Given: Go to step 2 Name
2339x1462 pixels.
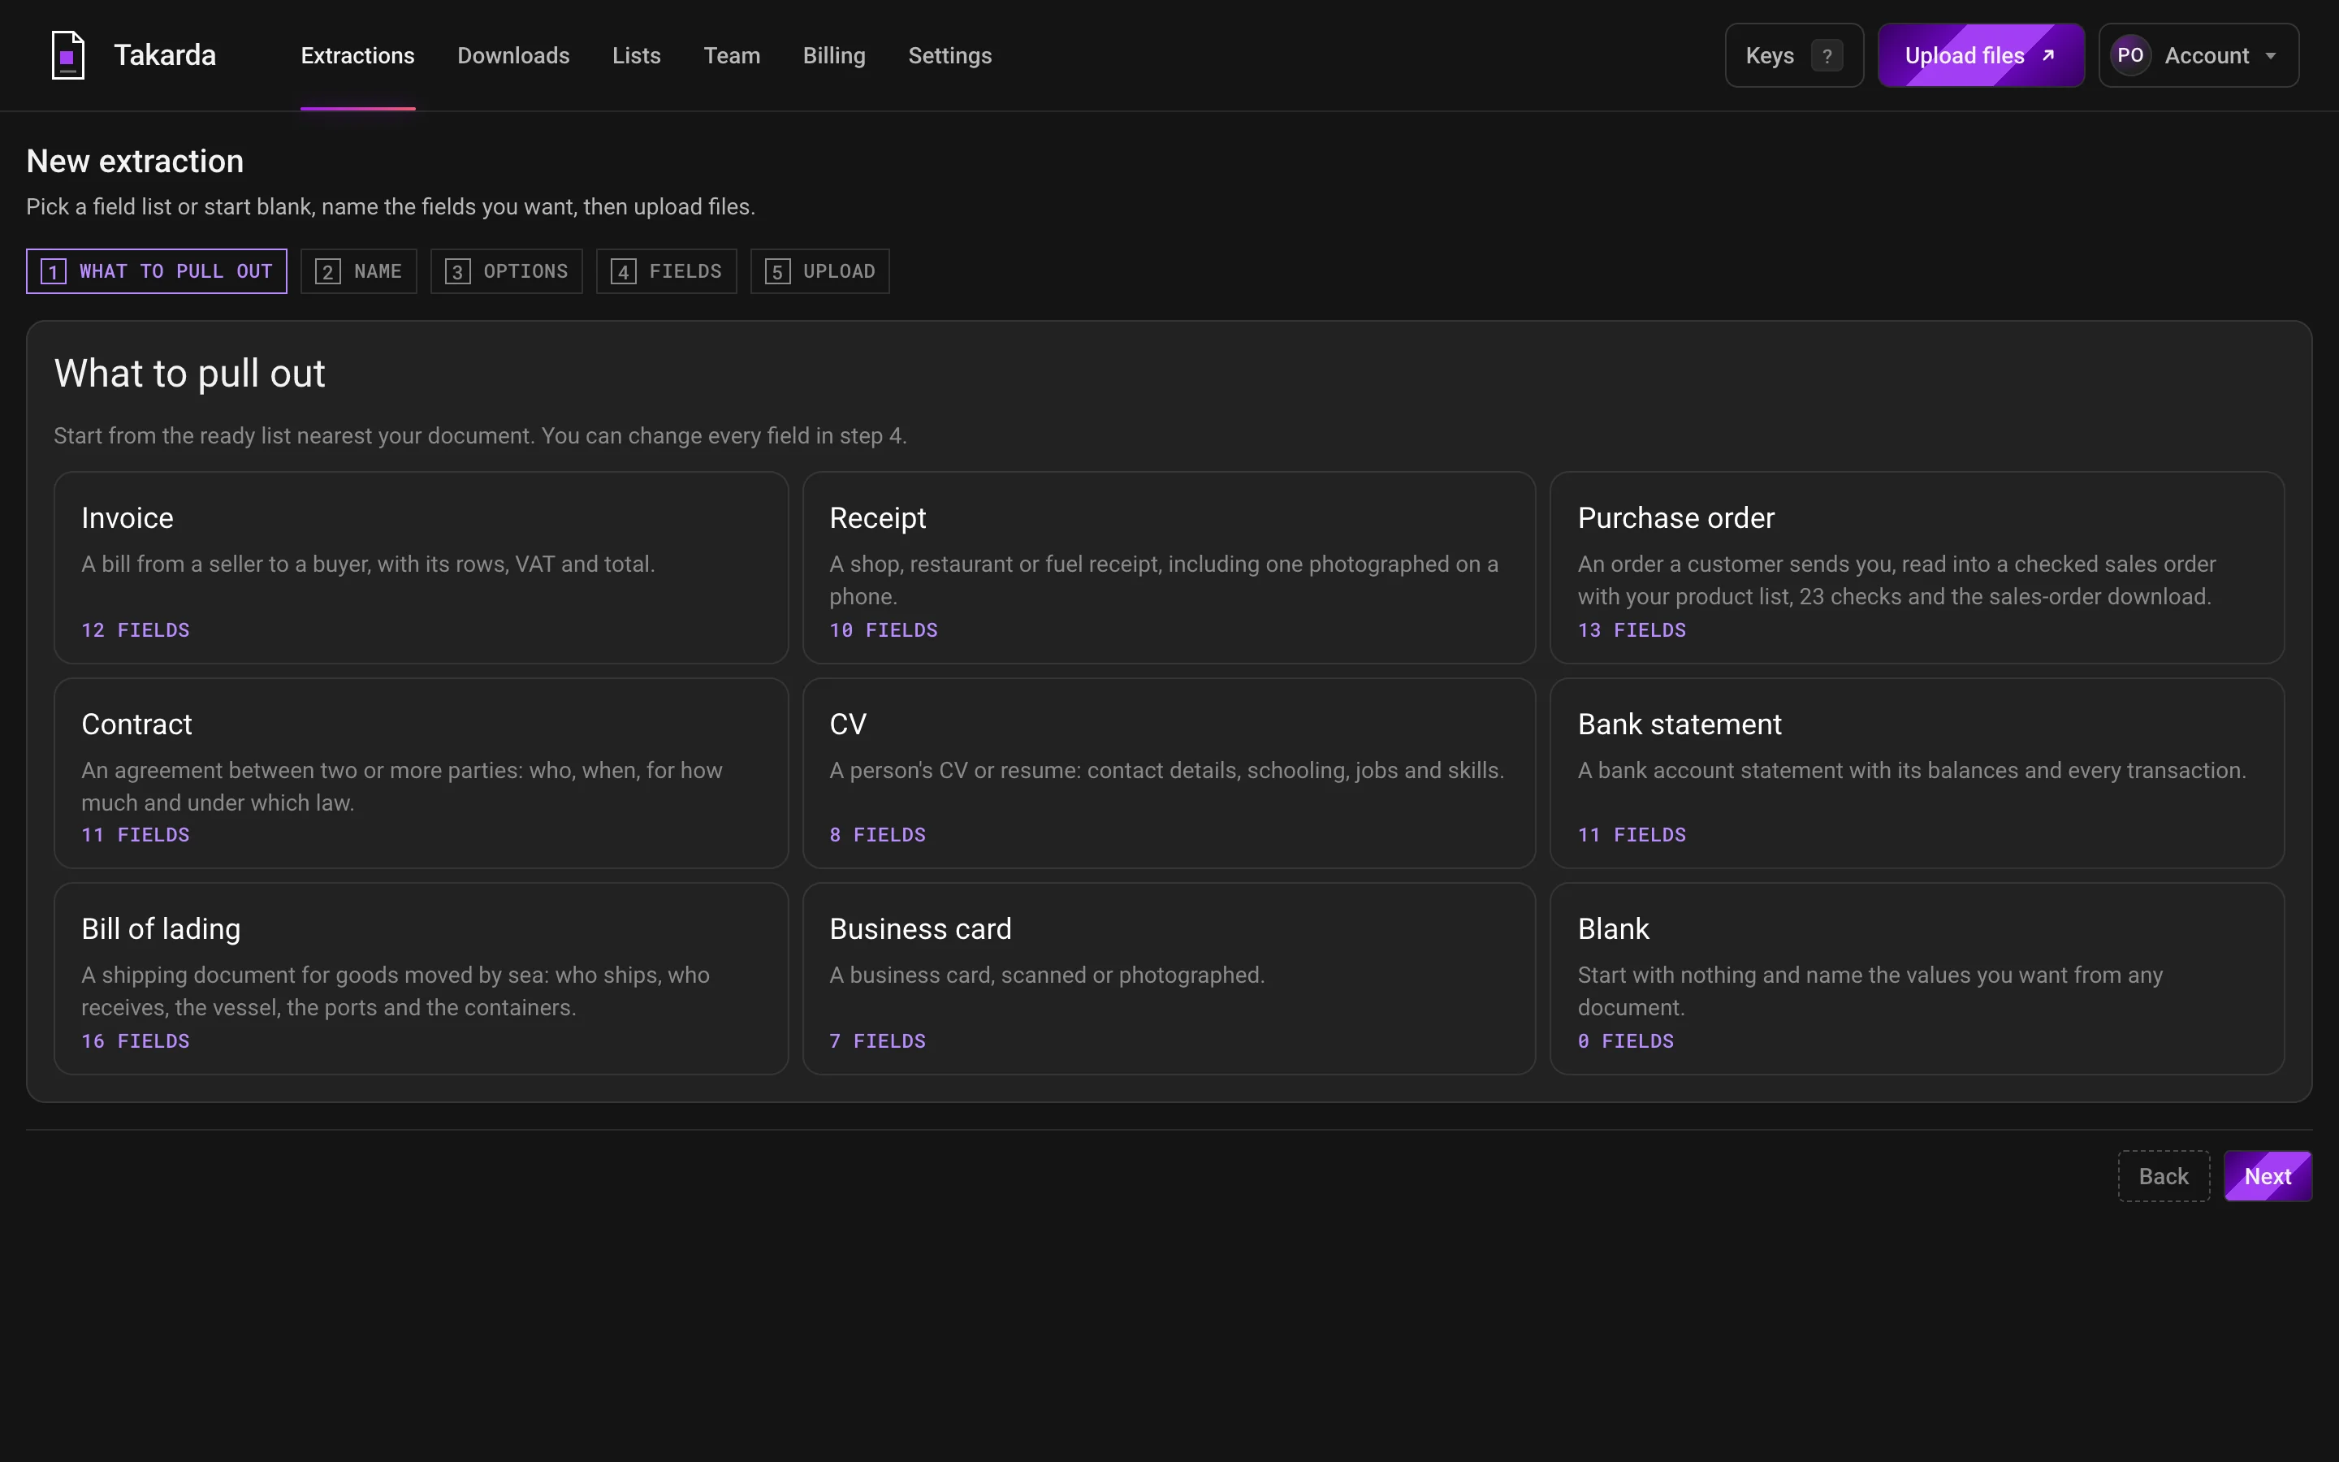Looking at the screenshot, I should [x=359, y=272].
